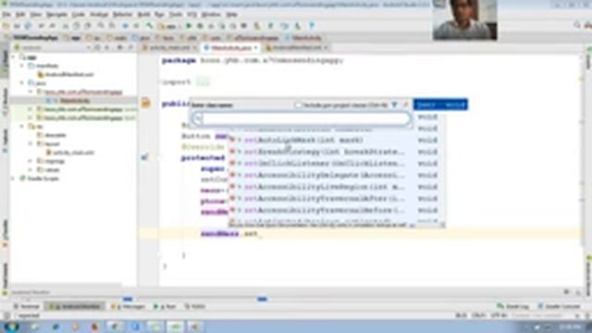
Task: Click the Windows Start button
Action: tap(12, 327)
